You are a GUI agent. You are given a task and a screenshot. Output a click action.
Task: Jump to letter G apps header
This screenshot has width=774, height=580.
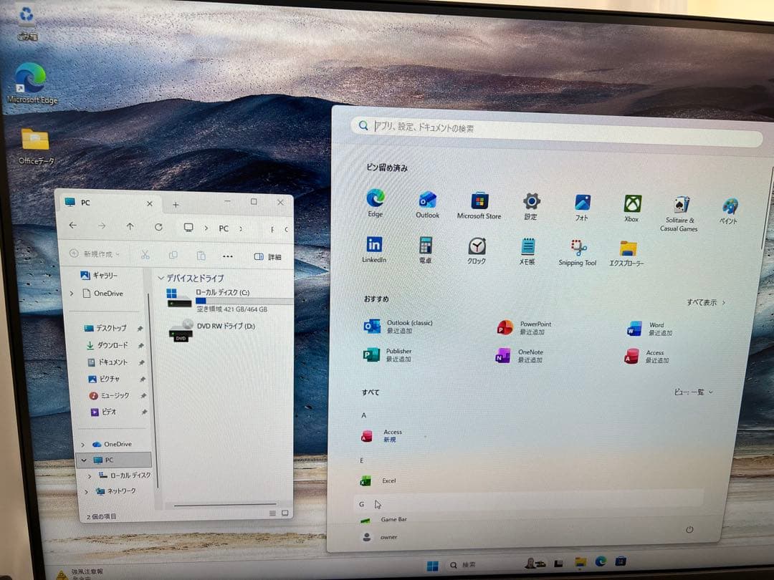[x=362, y=504]
